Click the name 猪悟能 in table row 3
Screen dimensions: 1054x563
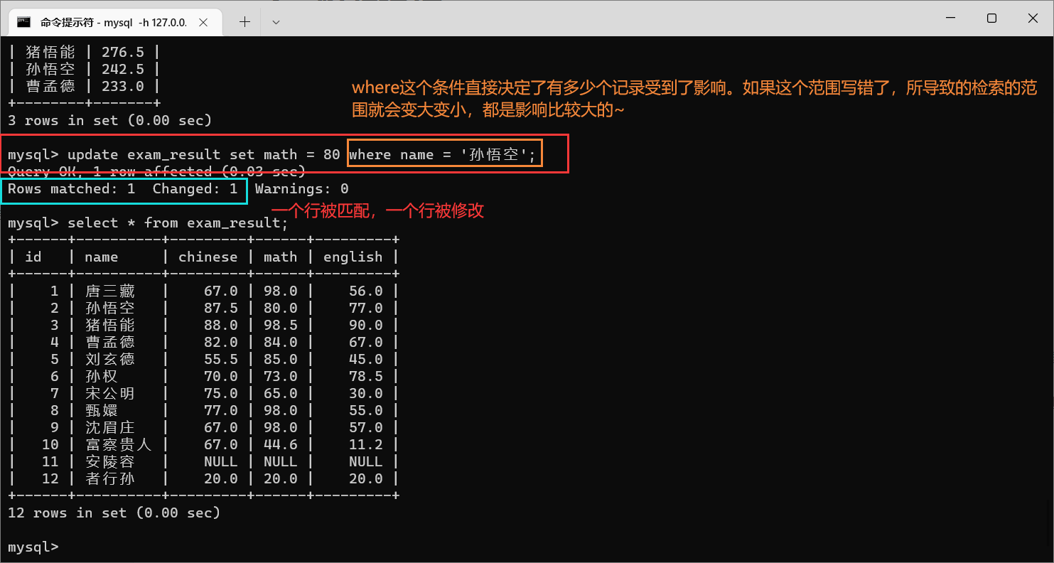tap(109, 325)
